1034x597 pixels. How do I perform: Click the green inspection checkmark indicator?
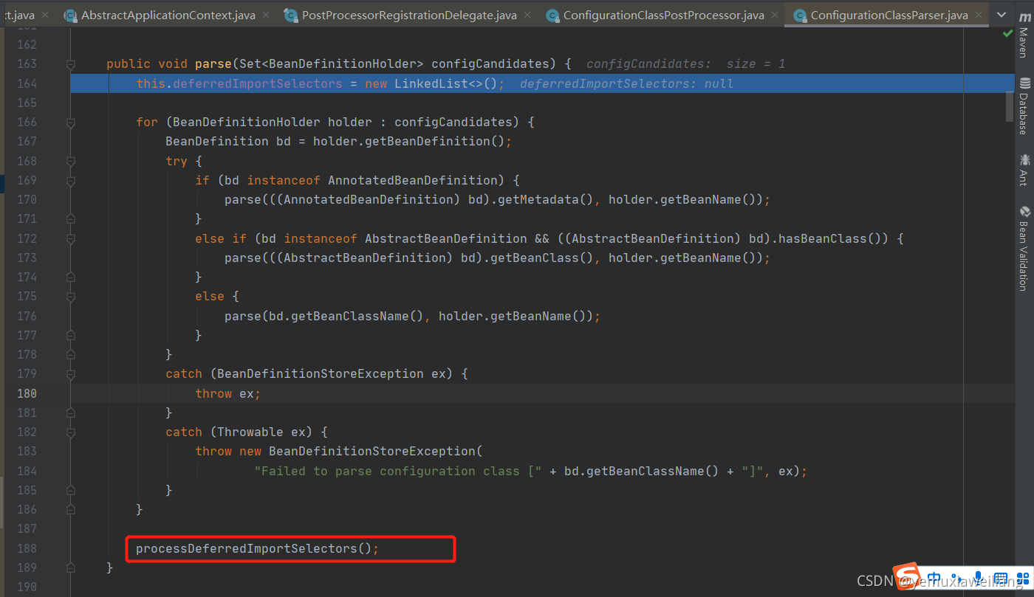coord(1007,33)
